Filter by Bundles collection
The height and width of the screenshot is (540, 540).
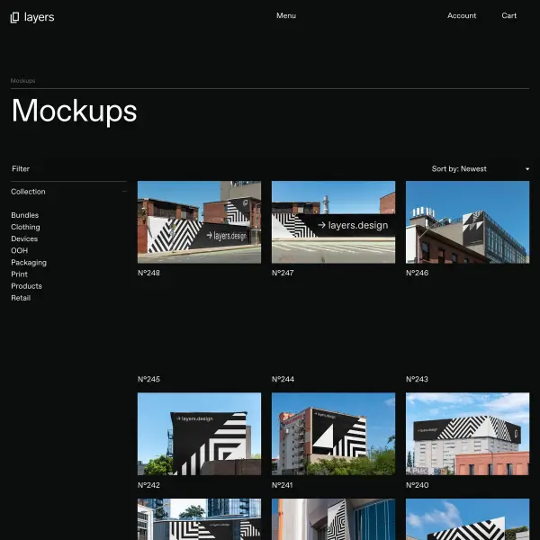click(x=25, y=215)
